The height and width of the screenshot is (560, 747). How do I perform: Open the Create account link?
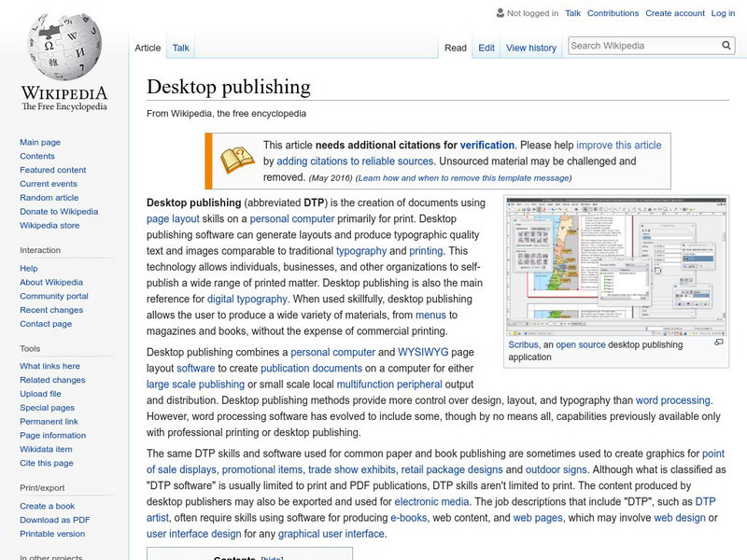pyautogui.click(x=674, y=13)
